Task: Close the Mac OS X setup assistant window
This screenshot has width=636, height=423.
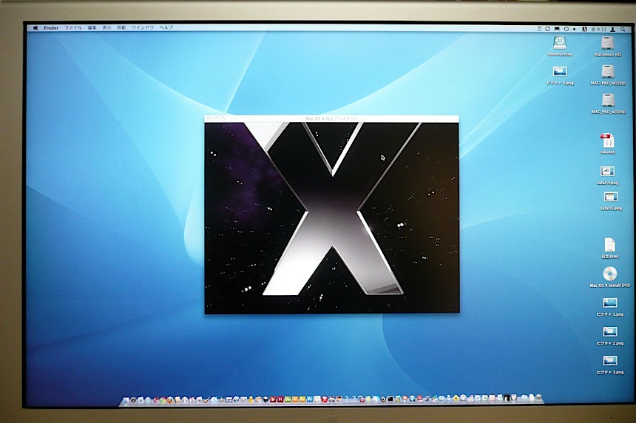Action: coord(209,118)
